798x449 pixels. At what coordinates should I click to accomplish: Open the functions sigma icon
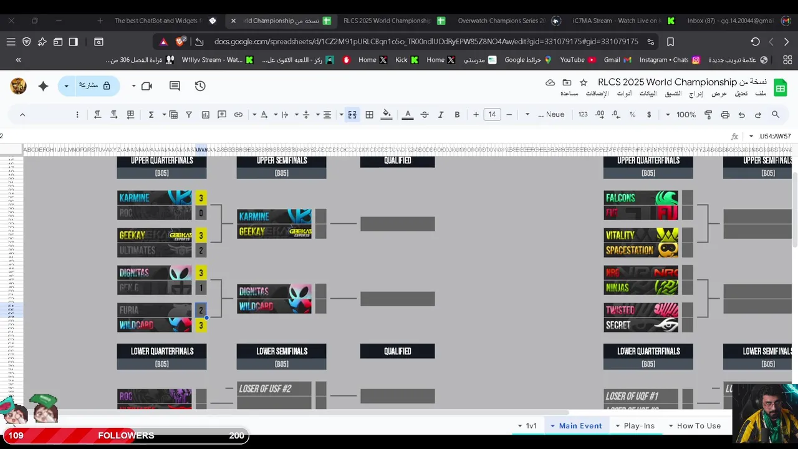[151, 115]
